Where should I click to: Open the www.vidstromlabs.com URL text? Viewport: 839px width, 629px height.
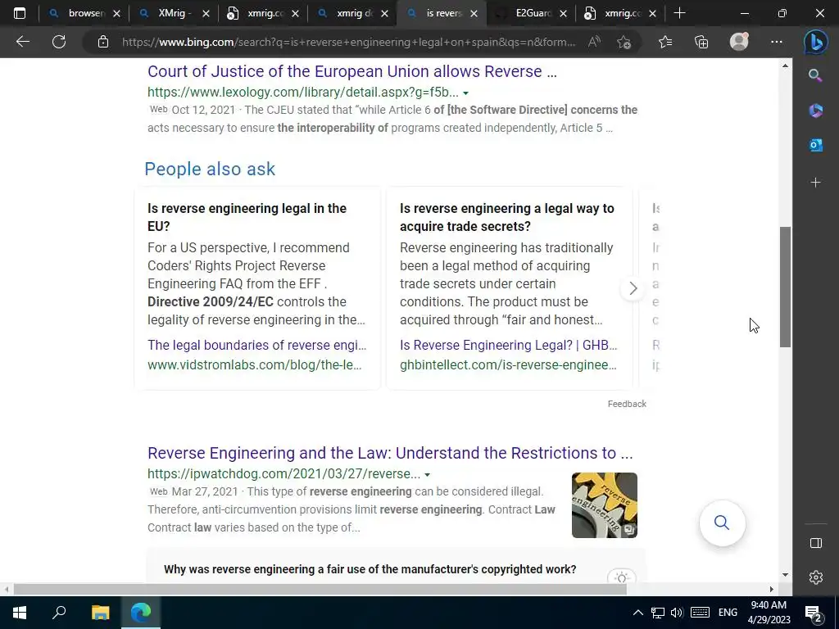pyautogui.click(x=255, y=364)
